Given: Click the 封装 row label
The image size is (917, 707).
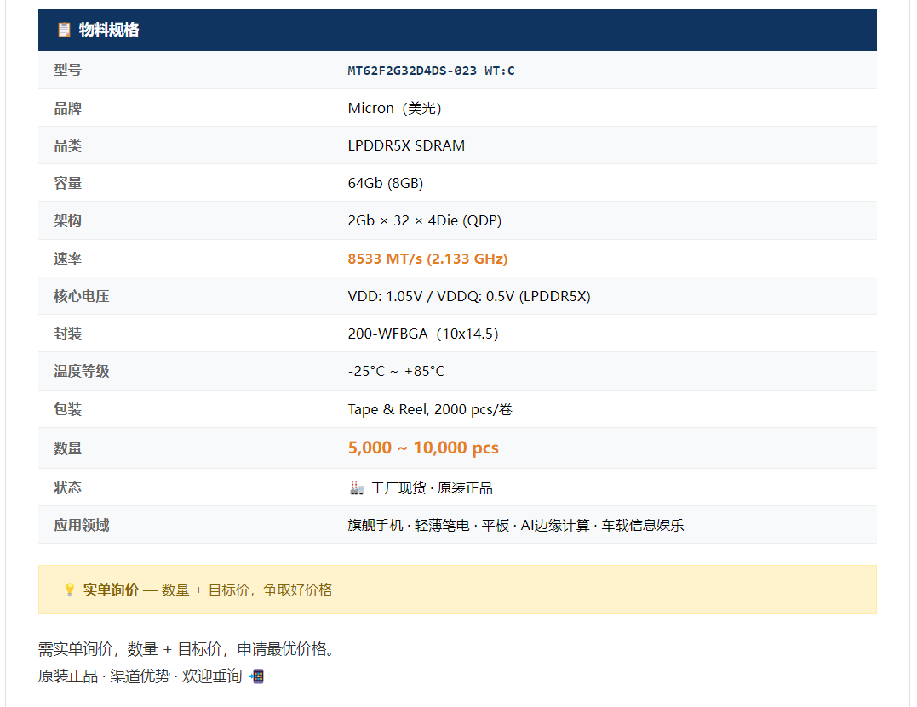Looking at the screenshot, I should (68, 334).
